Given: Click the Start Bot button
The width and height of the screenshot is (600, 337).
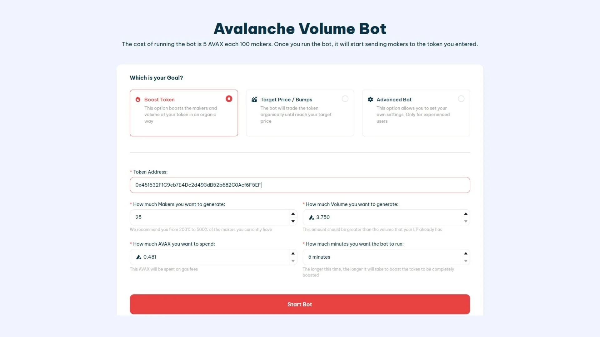Looking at the screenshot, I should (x=300, y=304).
